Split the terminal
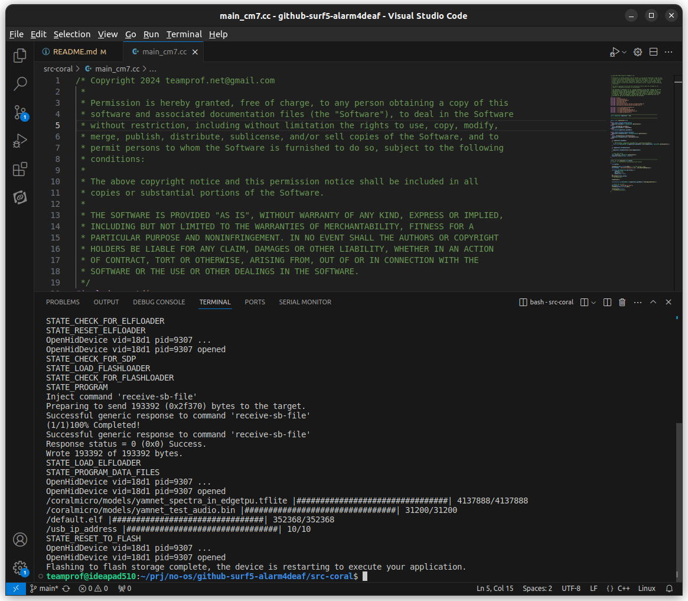The width and height of the screenshot is (688, 601). (x=607, y=302)
